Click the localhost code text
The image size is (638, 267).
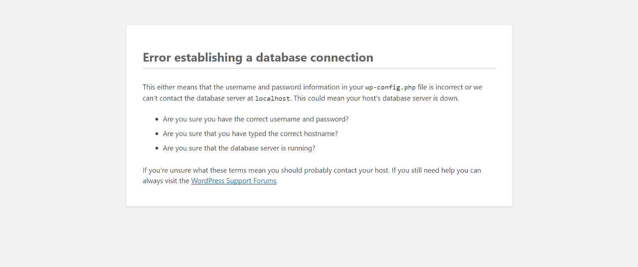pos(272,99)
